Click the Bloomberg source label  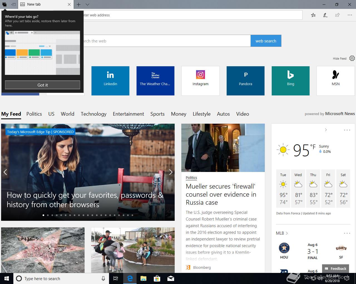(202, 267)
